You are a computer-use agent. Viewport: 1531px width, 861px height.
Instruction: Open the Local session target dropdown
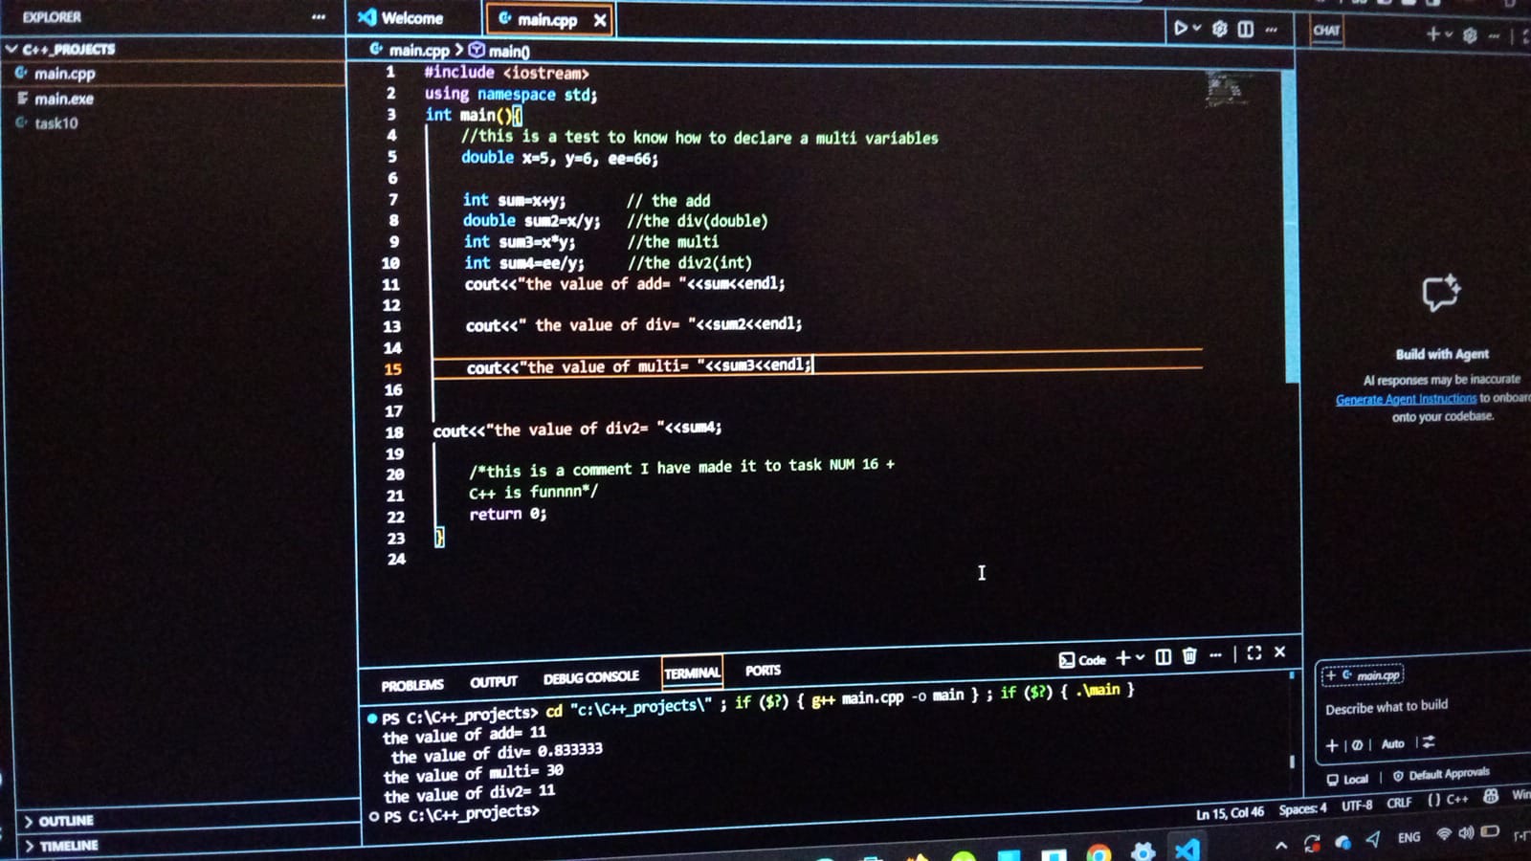(x=1347, y=779)
